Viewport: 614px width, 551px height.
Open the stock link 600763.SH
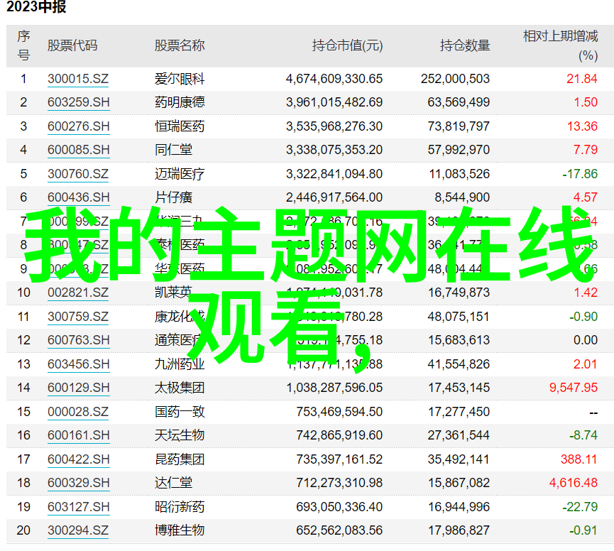[78, 340]
